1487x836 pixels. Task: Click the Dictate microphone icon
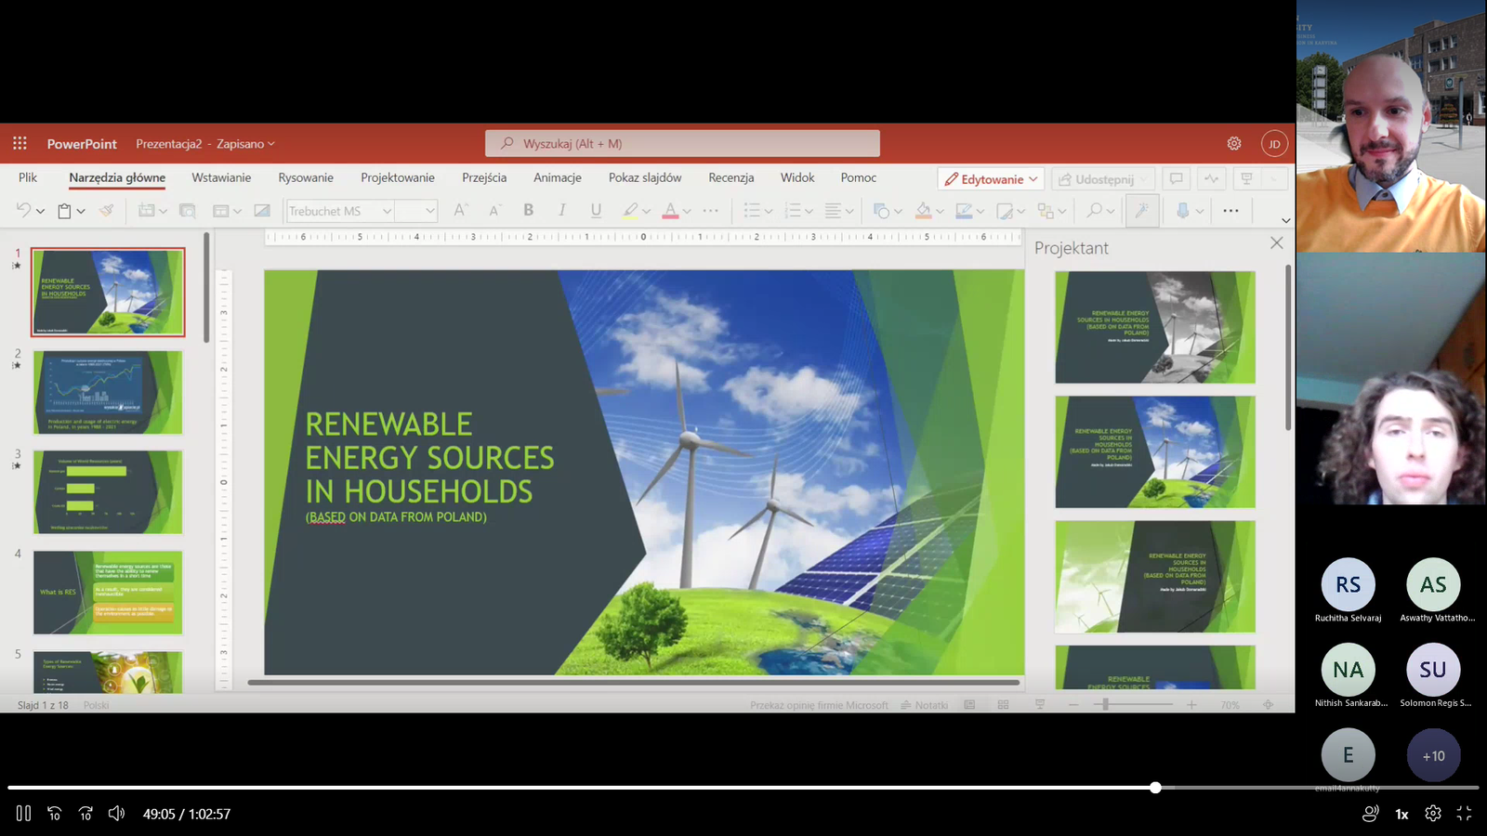pos(1182,211)
